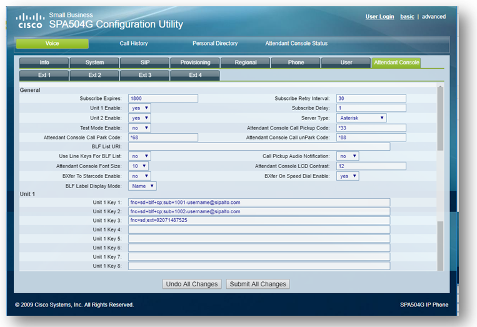Click the empty Unit 1 Key 7 field
This screenshot has width=477, height=327.
tap(259, 257)
